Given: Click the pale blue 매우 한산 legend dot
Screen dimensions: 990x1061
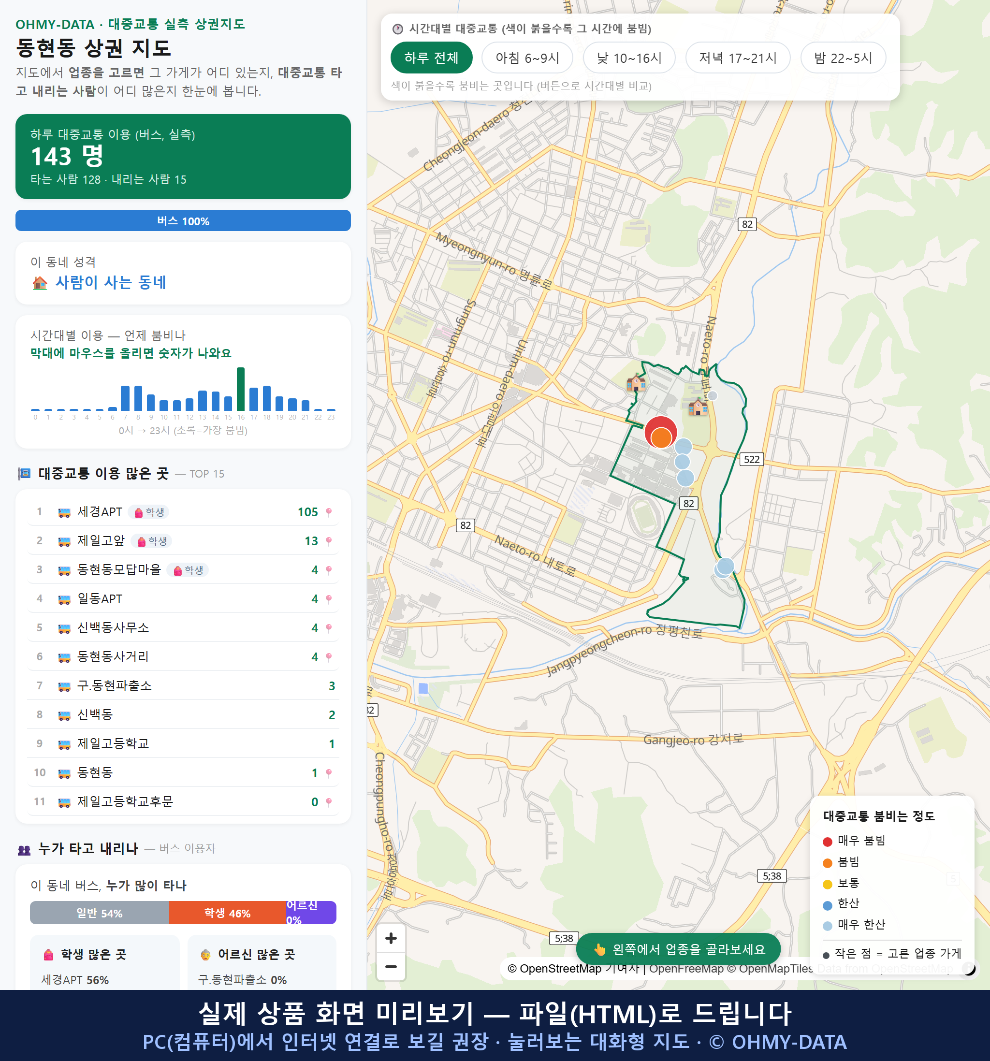Looking at the screenshot, I should [x=827, y=926].
